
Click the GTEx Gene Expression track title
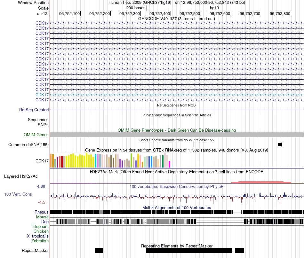pyautogui.click(x=177, y=150)
